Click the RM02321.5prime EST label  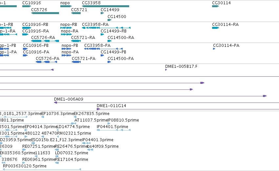(74, 133)
